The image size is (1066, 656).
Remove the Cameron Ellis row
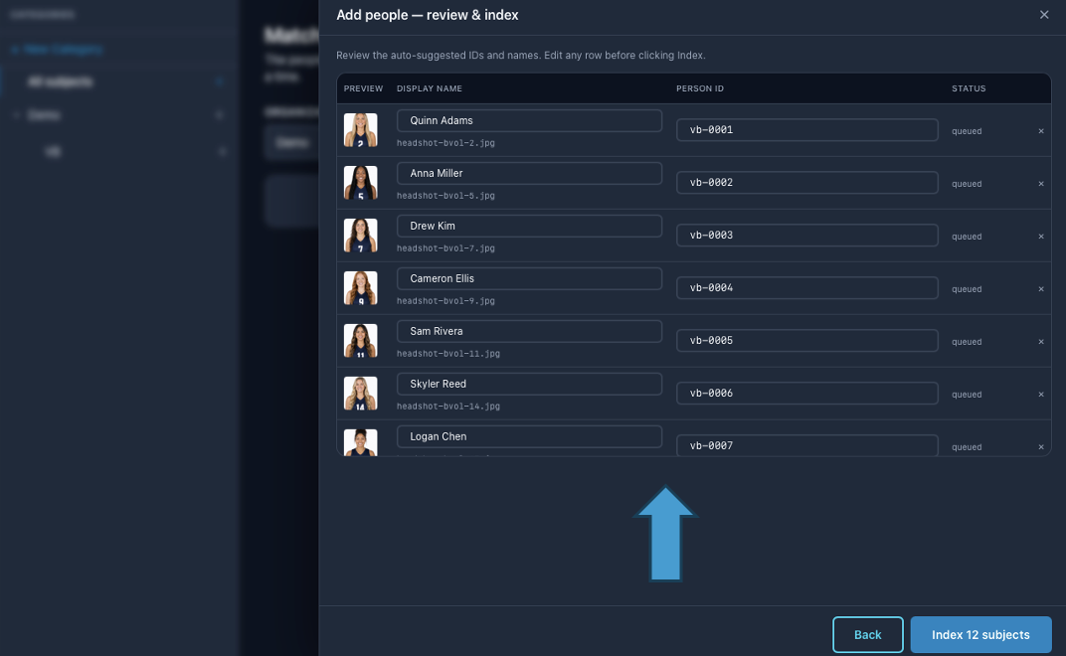coord(1041,289)
